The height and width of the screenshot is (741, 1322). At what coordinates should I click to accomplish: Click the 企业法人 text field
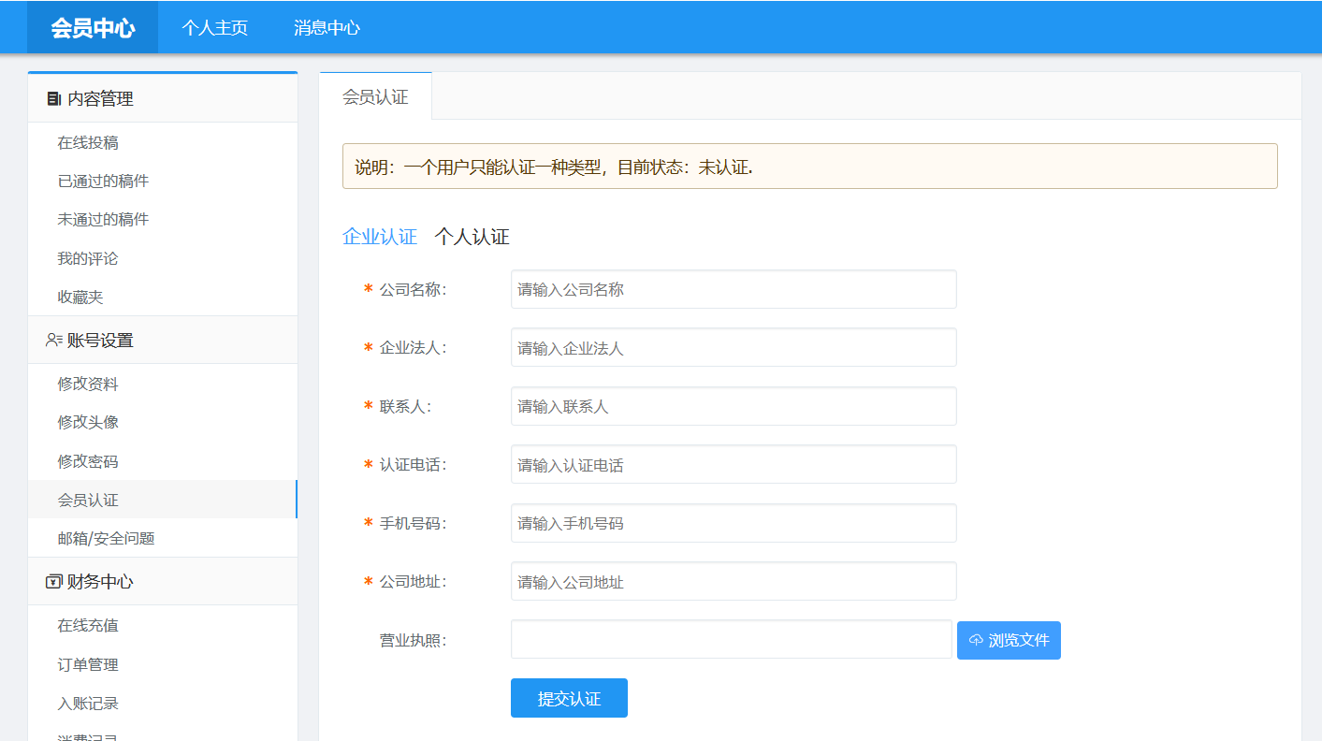point(734,348)
